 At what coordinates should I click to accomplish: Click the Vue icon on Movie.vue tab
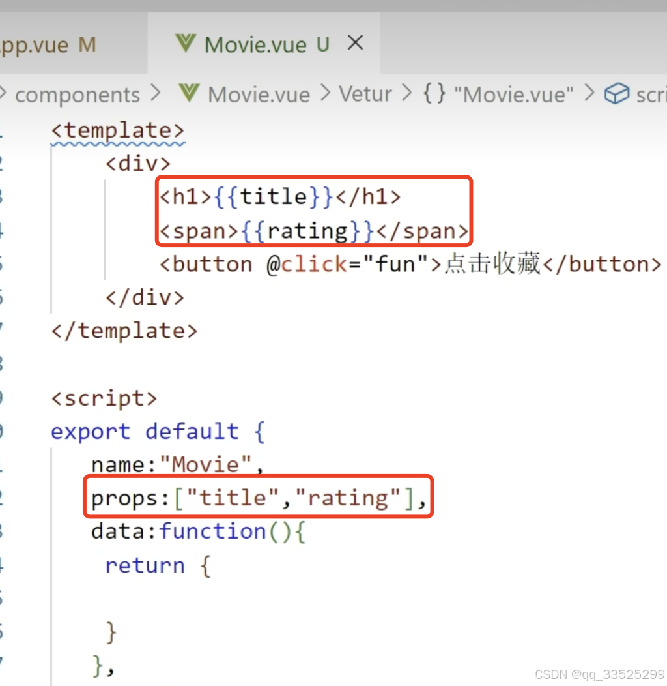click(186, 44)
